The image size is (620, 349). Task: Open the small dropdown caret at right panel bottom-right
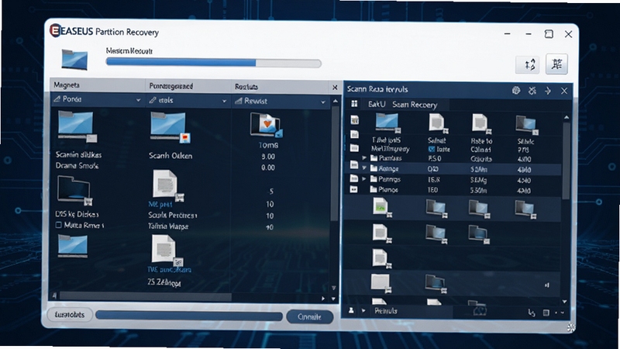(563, 313)
